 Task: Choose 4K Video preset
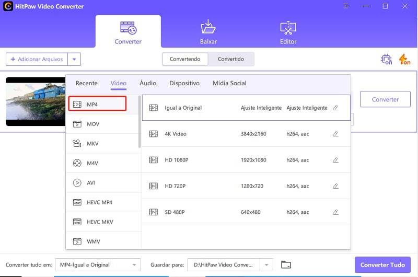coord(246,134)
